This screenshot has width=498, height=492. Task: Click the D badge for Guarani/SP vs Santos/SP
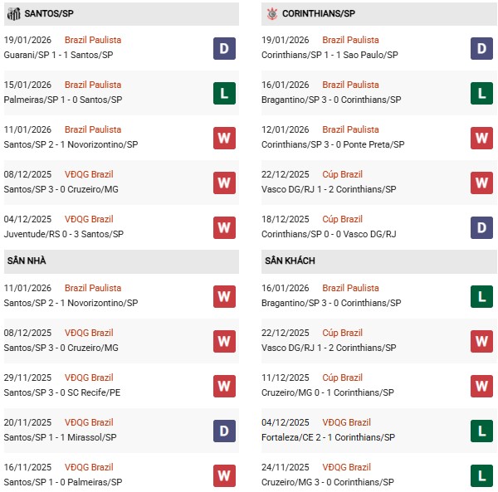point(224,48)
